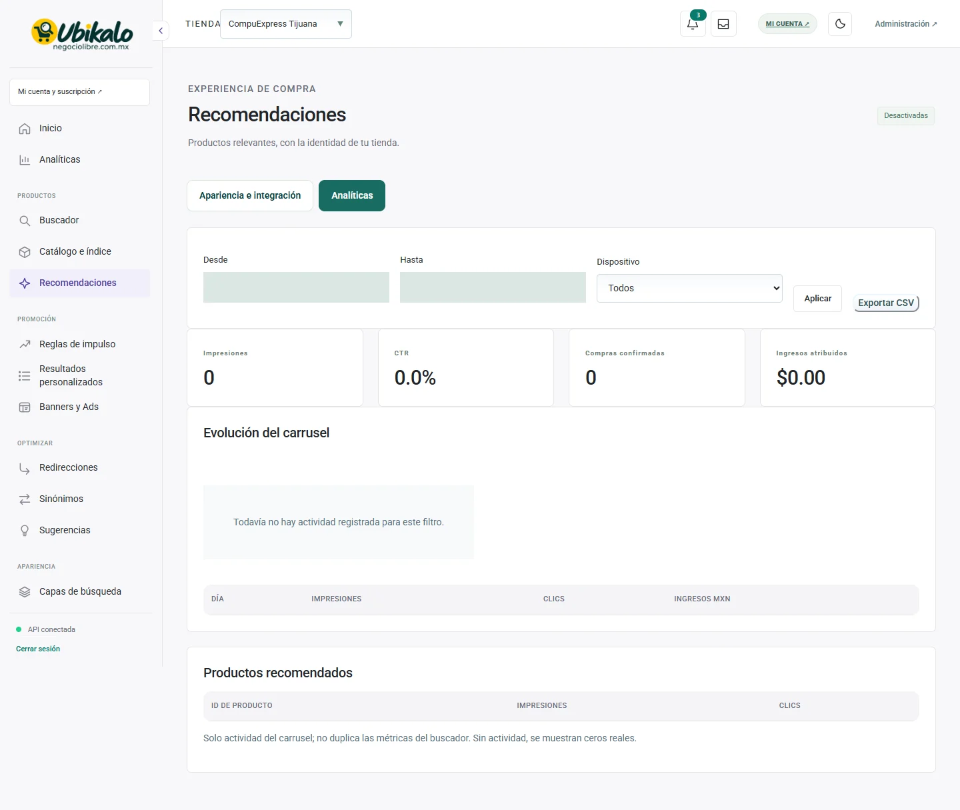Click the Ingresos atribuidos $0.00 value
This screenshot has height=810, width=960.
[x=801, y=378]
